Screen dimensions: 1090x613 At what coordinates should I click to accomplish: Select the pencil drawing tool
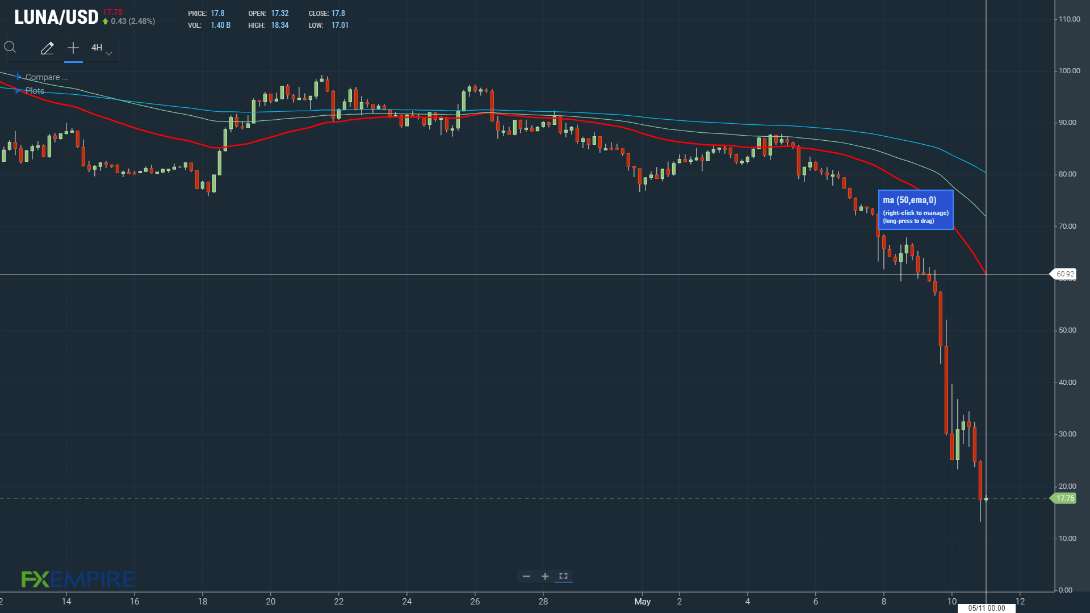click(47, 48)
